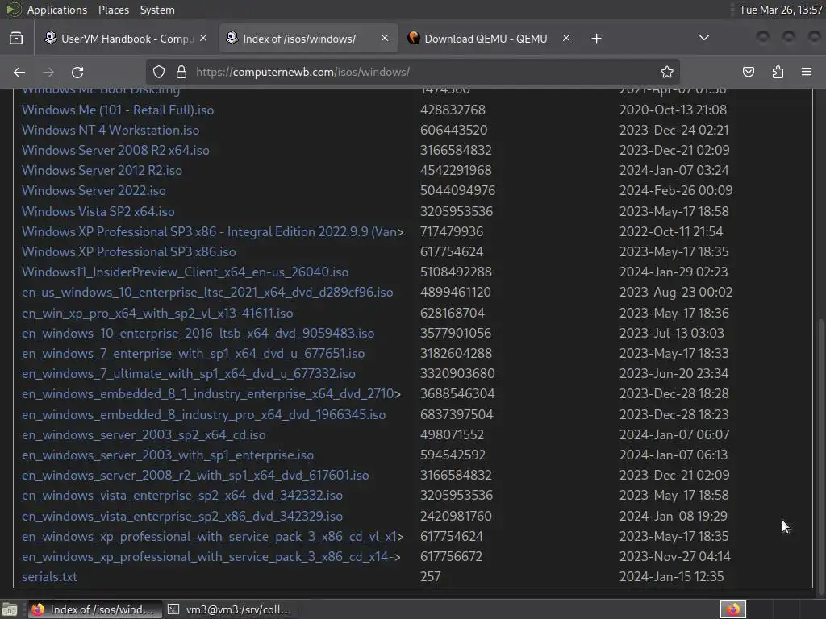Download en_windows_10_enterprise_2016_ltsb iso
Viewport: 826px width, 619px height.
click(x=198, y=333)
